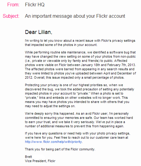The width and height of the screenshot is (141, 166).
Task: Click the Thank you for being part sentence
Action: [x=60, y=149]
